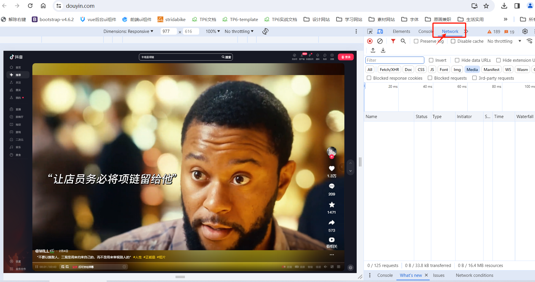Open the help question mark button

(x=351, y=268)
